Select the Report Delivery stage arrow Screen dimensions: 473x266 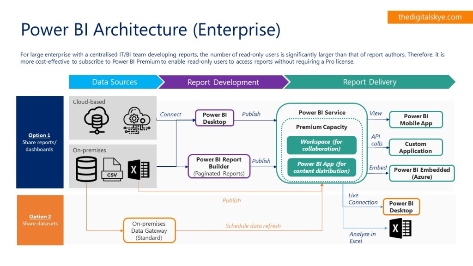point(370,82)
